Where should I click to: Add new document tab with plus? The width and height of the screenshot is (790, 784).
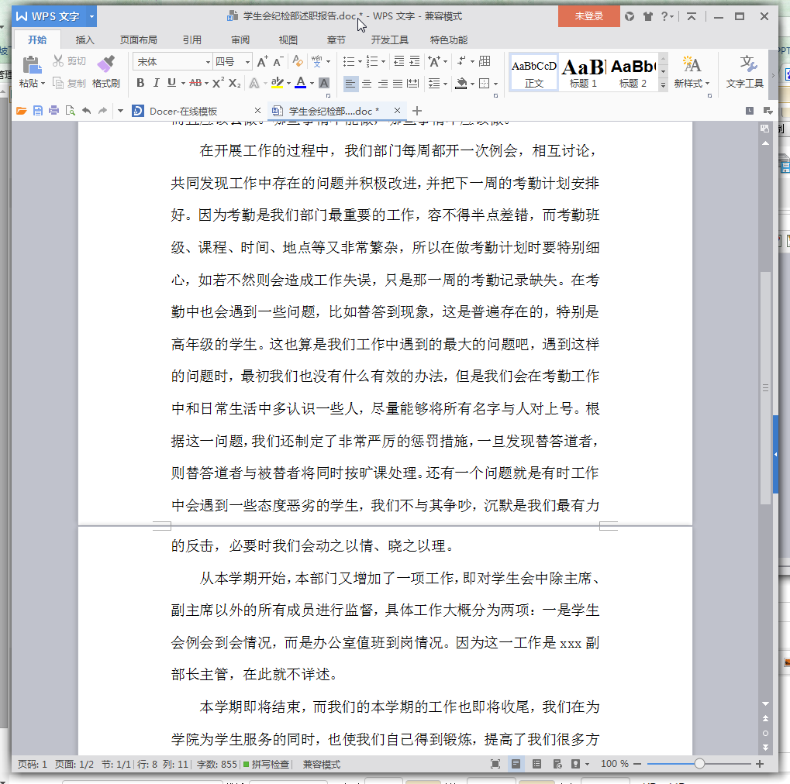416,111
